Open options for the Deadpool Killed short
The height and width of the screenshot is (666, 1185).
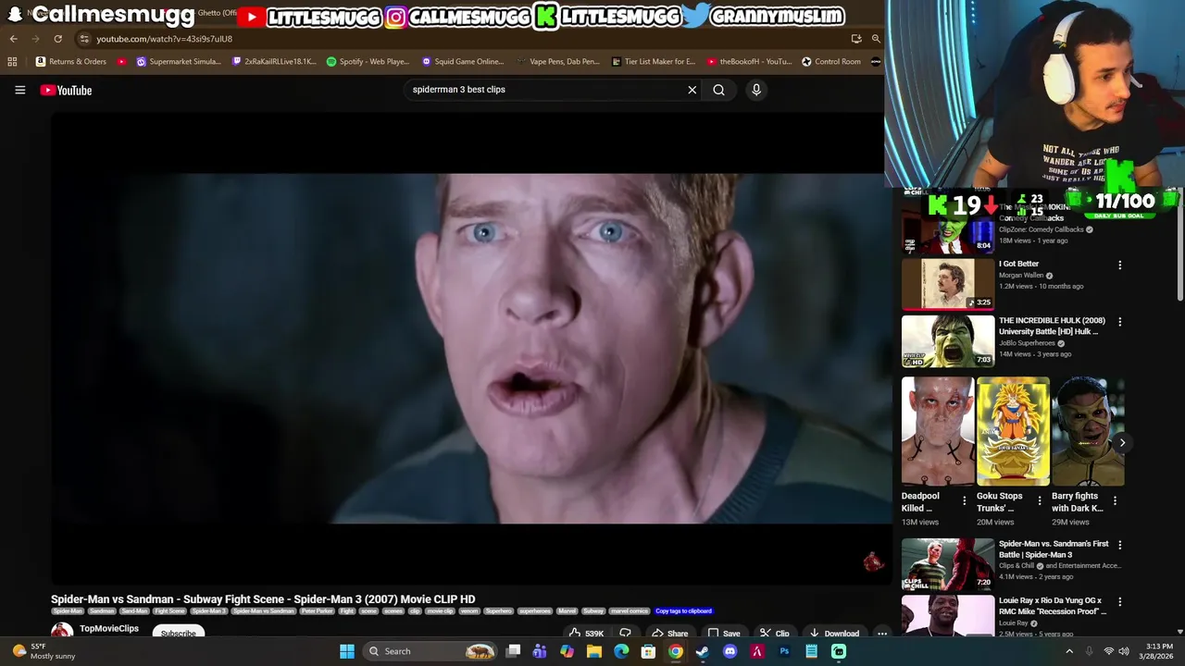pyautogui.click(x=964, y=500)
